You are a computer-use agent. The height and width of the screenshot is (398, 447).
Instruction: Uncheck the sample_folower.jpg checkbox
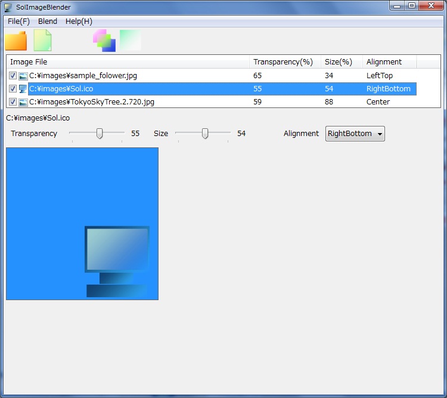(x=13, y=76)
